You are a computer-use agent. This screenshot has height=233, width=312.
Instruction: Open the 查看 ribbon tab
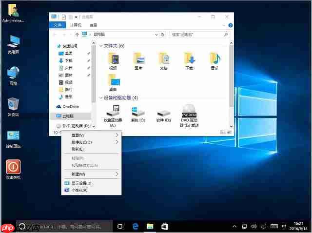[x=93, y=25]
